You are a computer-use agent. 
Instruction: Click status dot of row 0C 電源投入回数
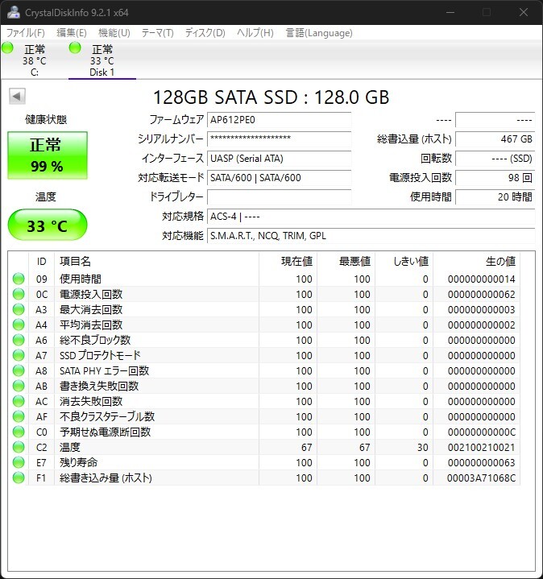[19, 294]
